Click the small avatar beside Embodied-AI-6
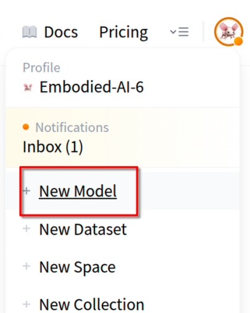The width and height of the screenshot is (250, 313). pos(28,87)
